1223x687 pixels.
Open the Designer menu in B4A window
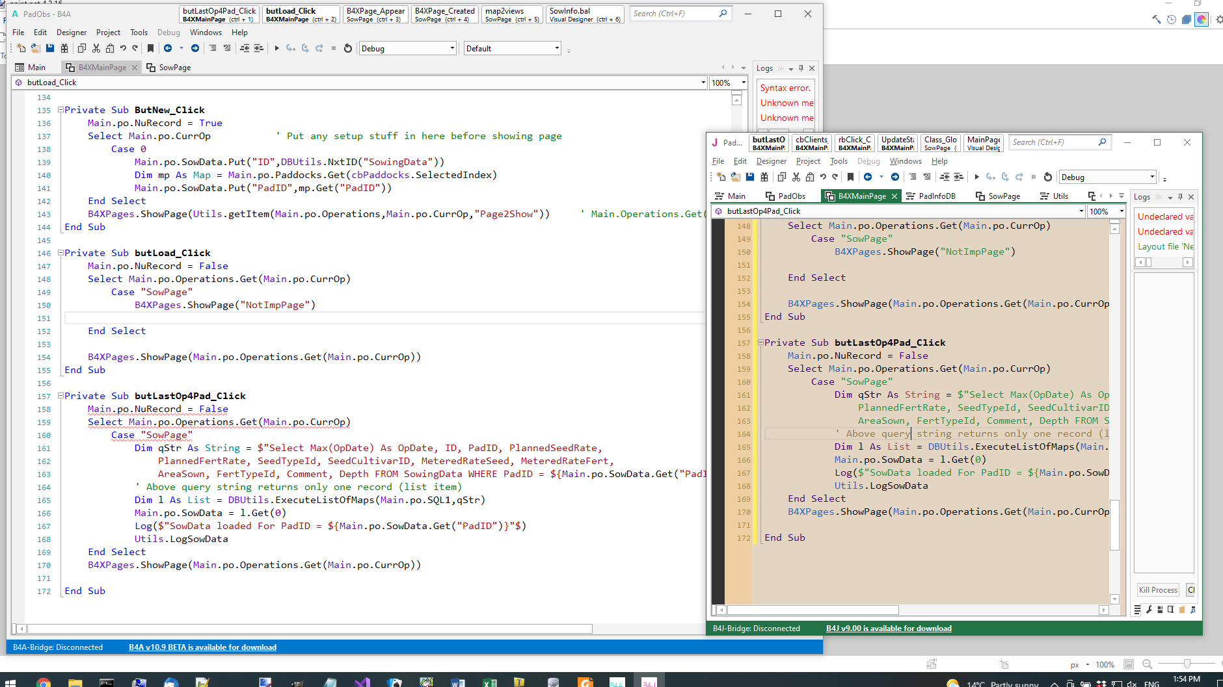[71, 32]
